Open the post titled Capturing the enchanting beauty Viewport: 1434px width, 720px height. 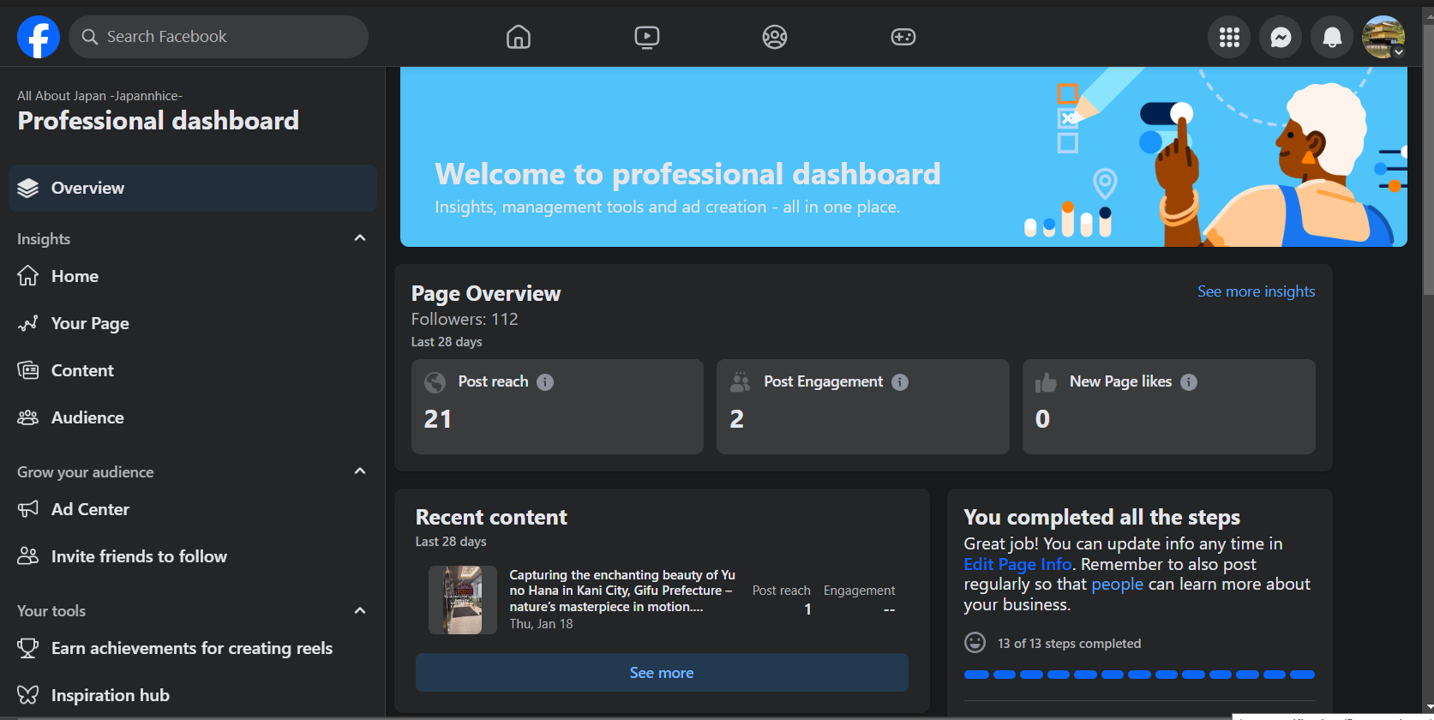coord(622,591)
